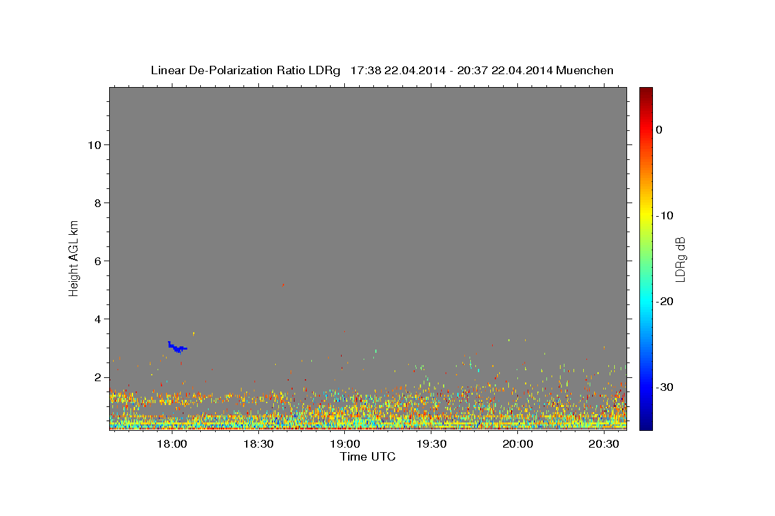Click the colorbar label 0
The height and width of the screenshot is (516, 775).
pyautogui.click(x=659, y=130)
